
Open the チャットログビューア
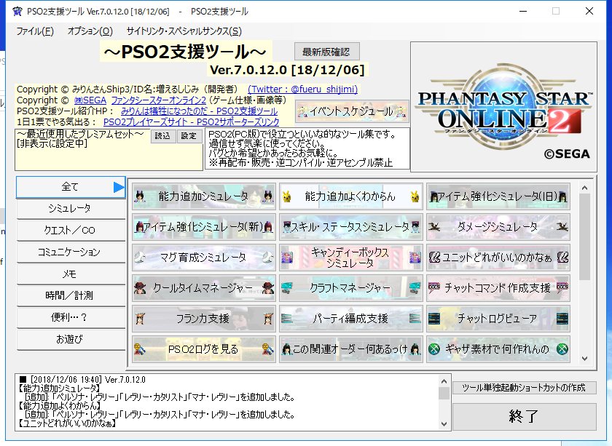498,319
